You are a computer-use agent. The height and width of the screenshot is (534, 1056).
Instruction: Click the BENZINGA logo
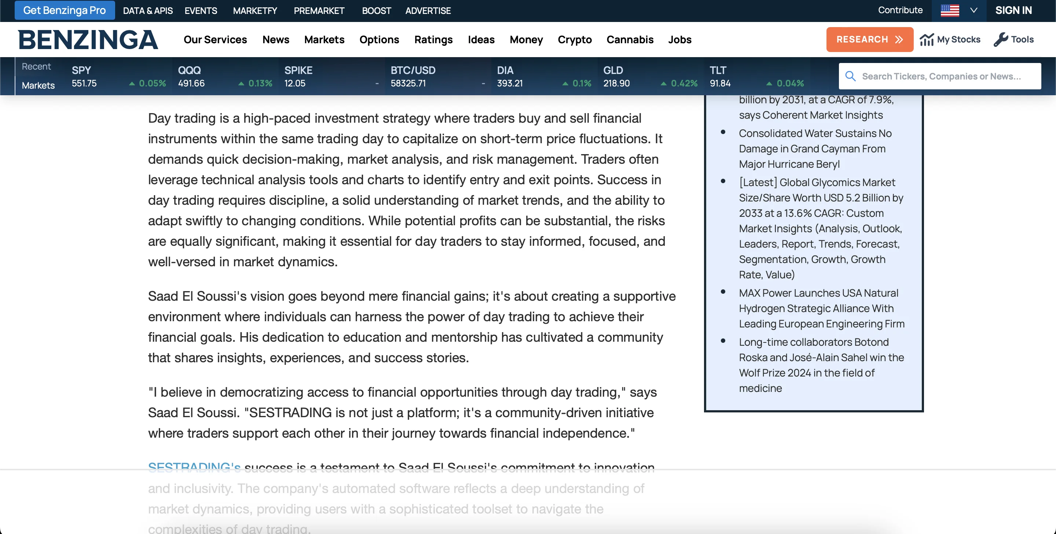tap(88, 40)
